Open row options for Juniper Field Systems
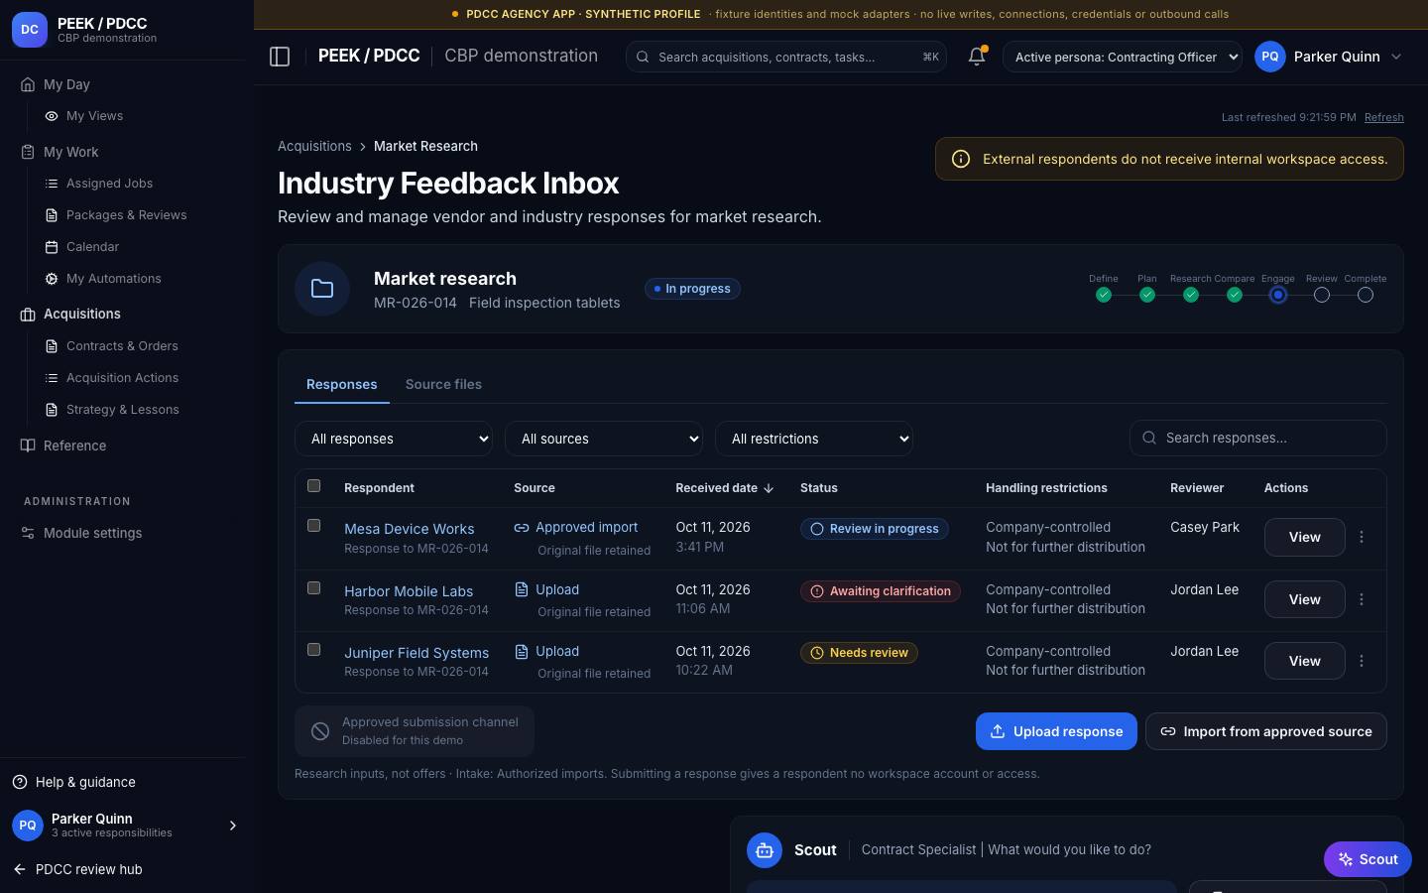 (x=1362, y=661)
